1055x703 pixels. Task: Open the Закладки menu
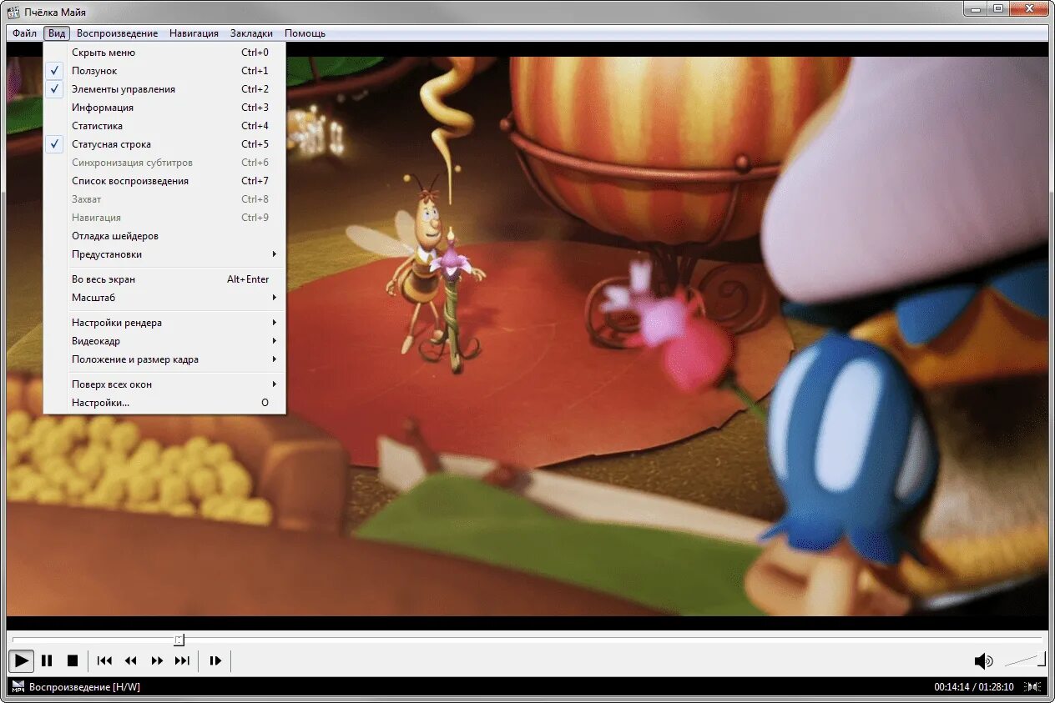[251, 33]
